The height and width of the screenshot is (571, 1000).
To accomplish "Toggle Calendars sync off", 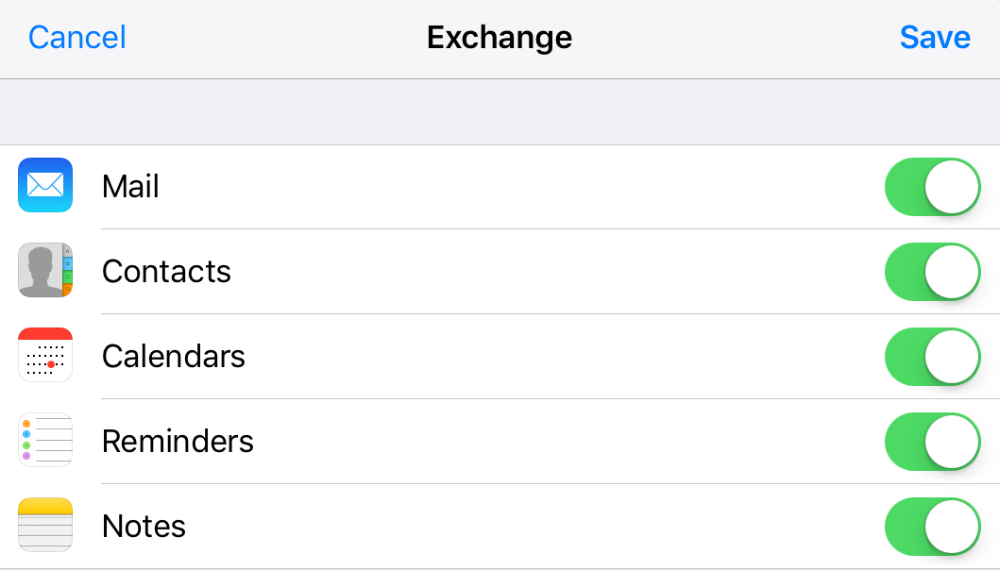I will 932,357.
